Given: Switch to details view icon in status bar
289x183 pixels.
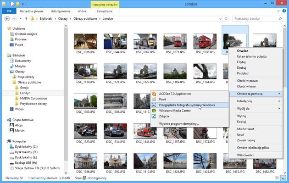Looking at the screenshot, I should (x=277, y=178).
